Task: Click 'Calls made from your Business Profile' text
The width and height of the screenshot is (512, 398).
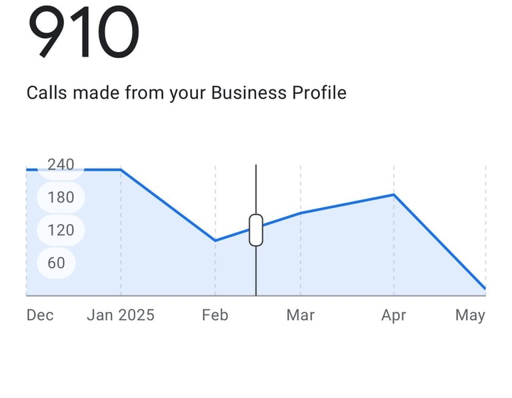Action: tap(187, 93)
